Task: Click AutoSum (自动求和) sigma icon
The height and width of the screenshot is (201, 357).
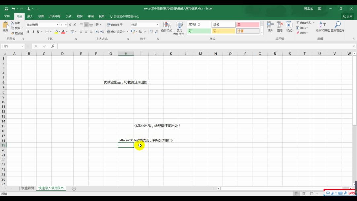Action: pos(298,23)
